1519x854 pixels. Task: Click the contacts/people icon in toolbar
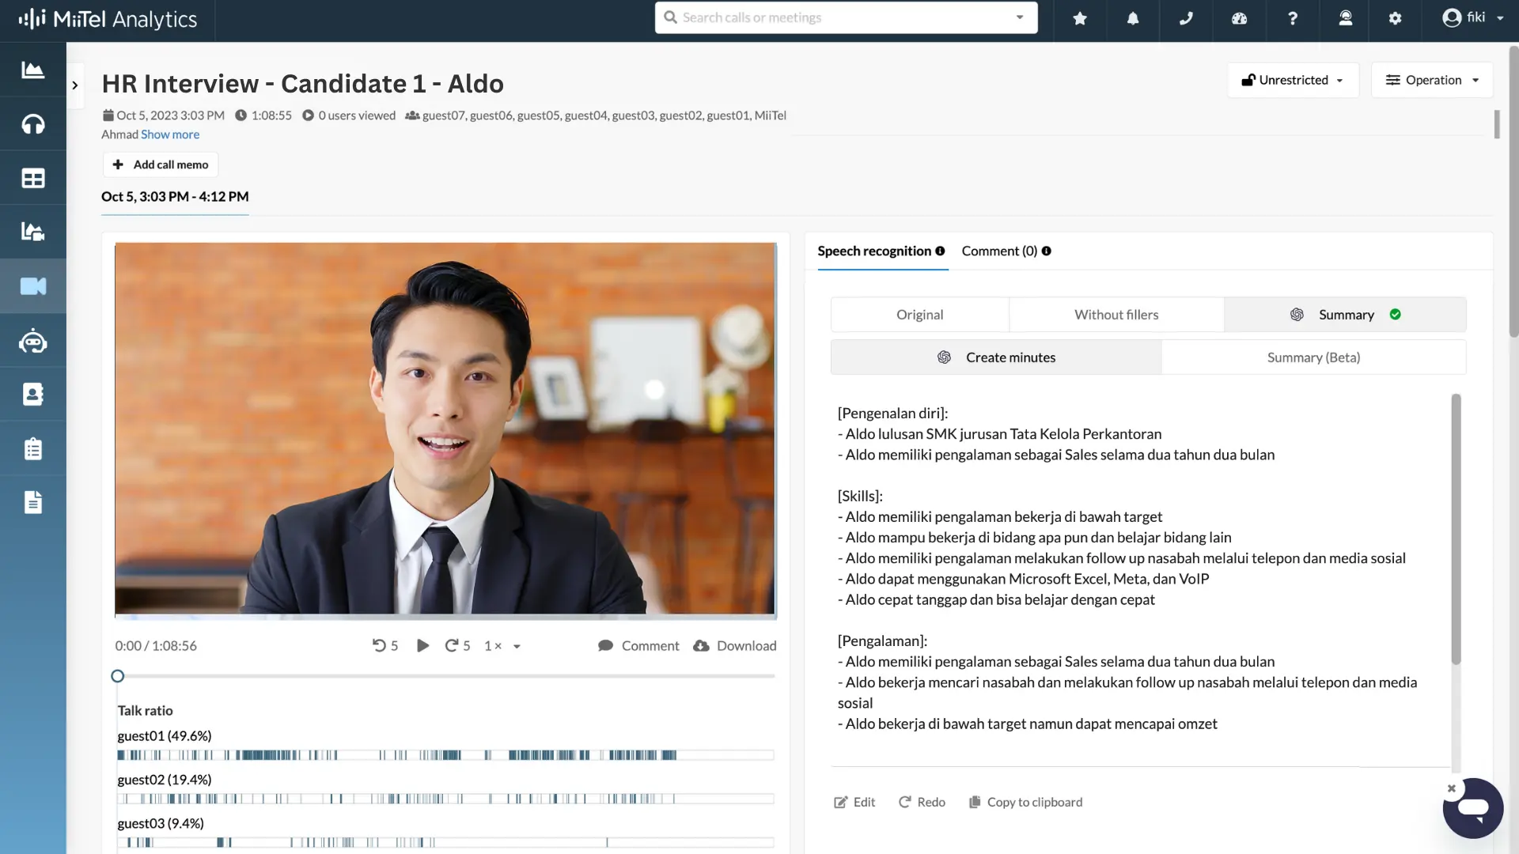[x=33, y=394]
